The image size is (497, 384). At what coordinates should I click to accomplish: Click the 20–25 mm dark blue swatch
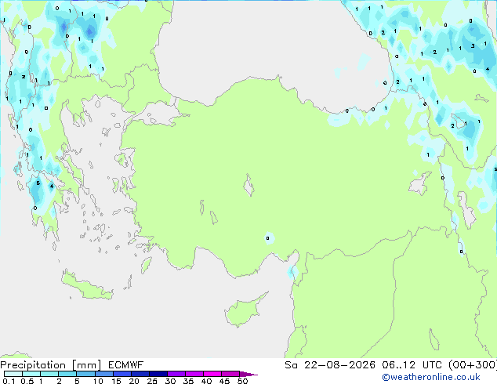tap(140, 374)
